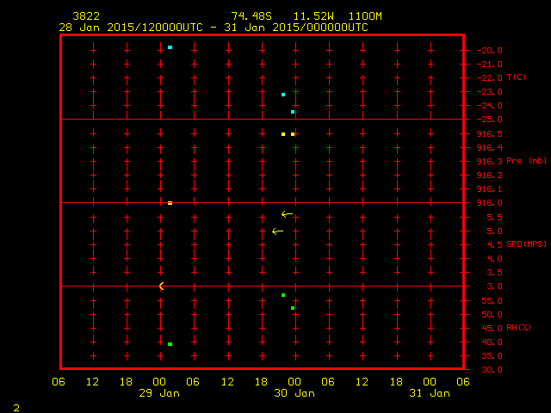
Task: Click the yellow pressure point at 916.0
Action: click(170, 203)
